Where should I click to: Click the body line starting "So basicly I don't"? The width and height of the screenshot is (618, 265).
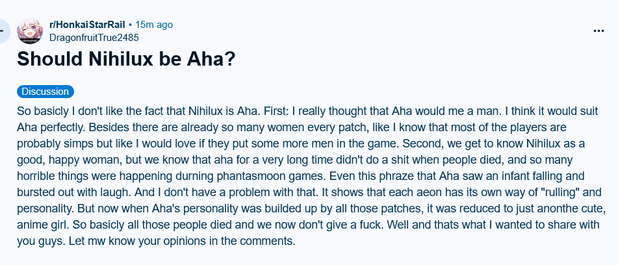pos(307,112)
